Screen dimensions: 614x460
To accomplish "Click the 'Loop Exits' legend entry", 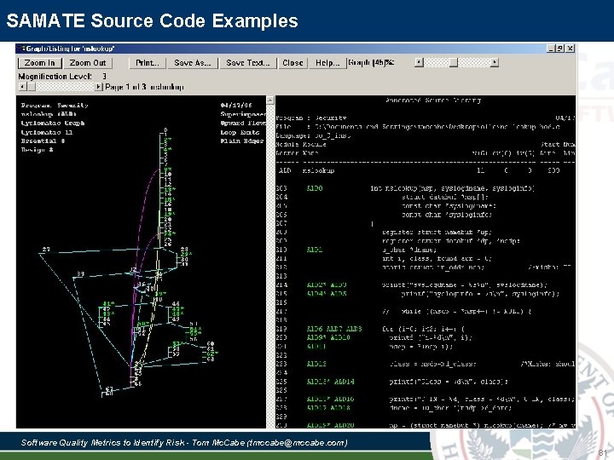I will coord(240,132).
